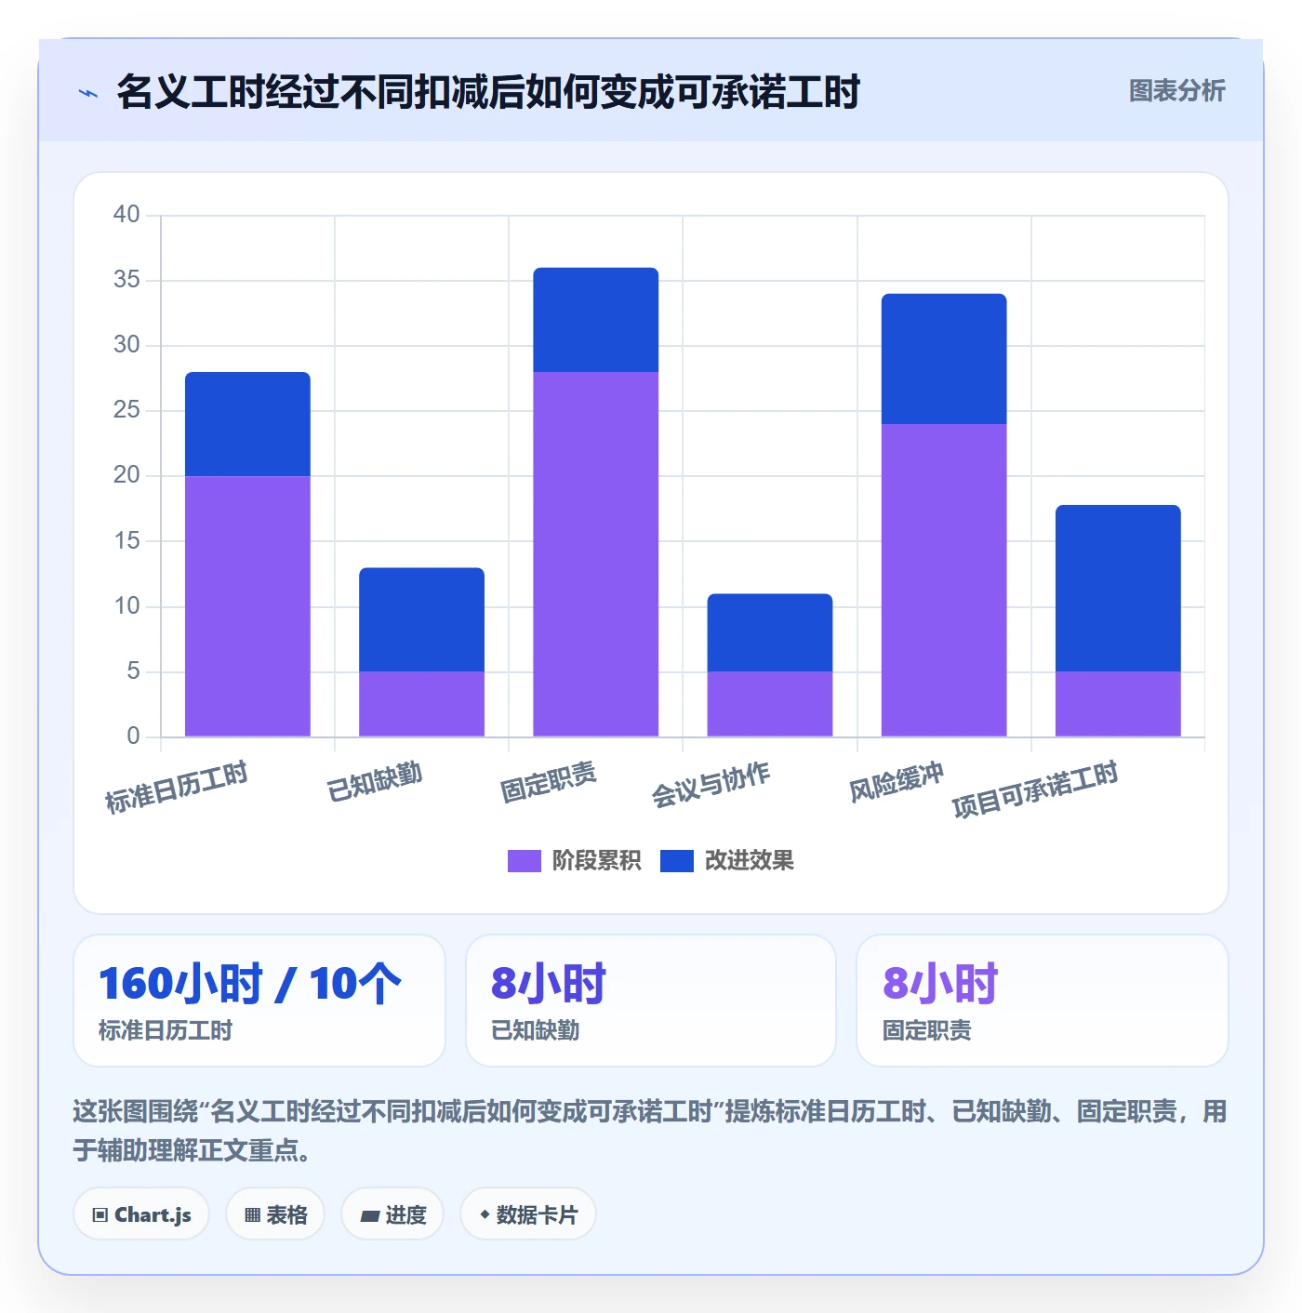This screenshot has width=1302, height=1313.
Task: Select the blue segment of the 标准日历工时 bar
Action: coord(247,424)
